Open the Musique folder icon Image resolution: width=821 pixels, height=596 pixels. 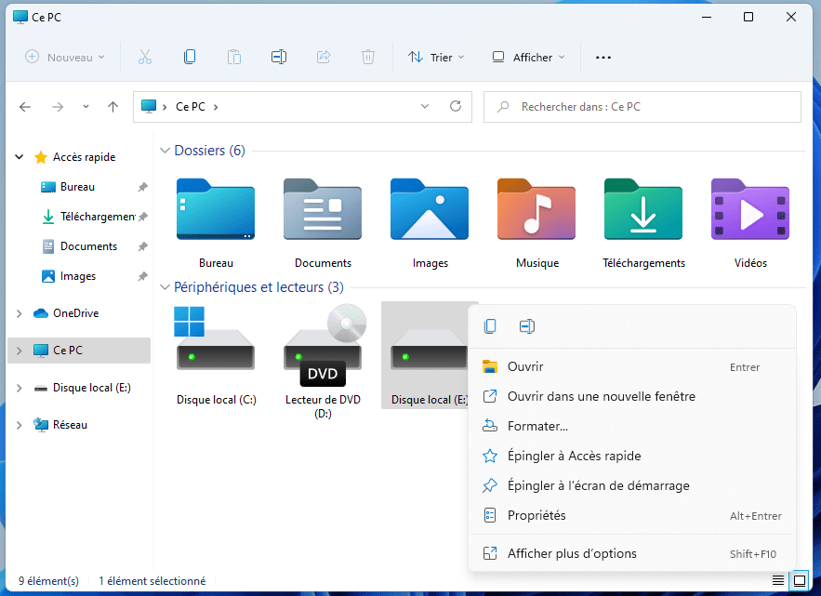[x=536, y=211]
